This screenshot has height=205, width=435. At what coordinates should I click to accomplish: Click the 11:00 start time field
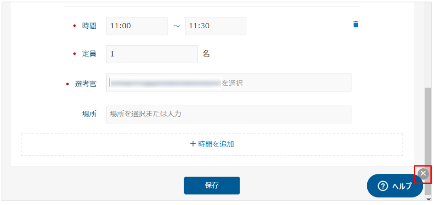(x=137, y=26)
